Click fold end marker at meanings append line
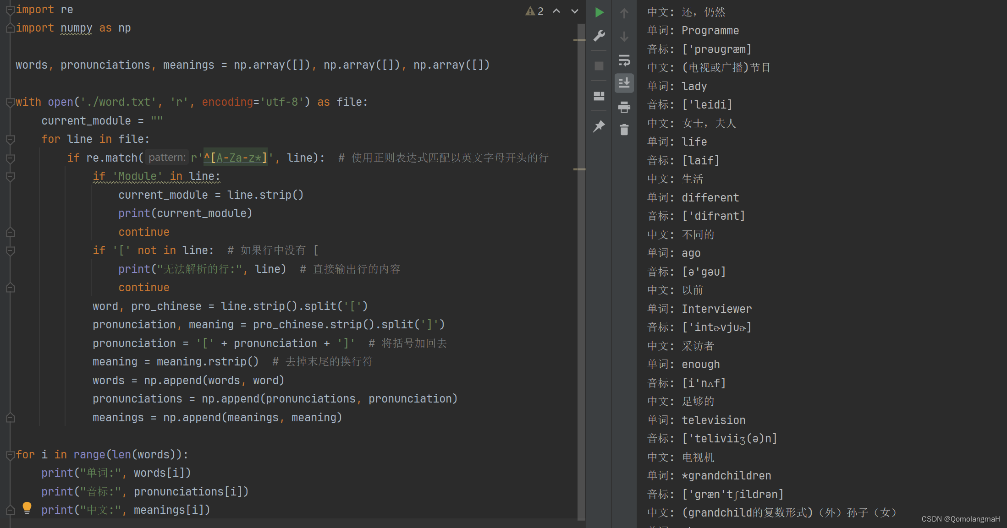Viewport: 1007px width, 528px height. tap(10, 418)
